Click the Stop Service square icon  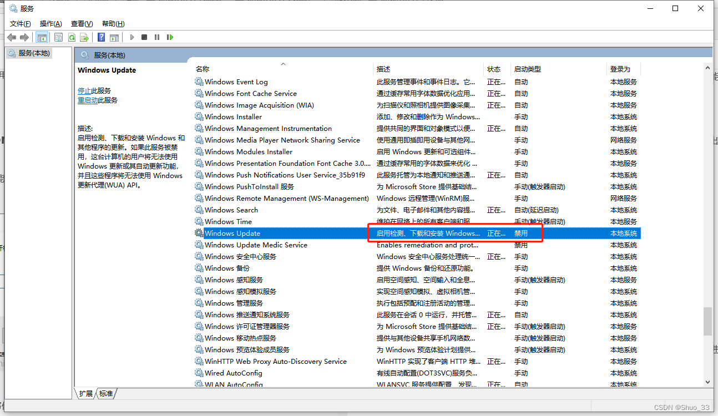click(144, 37)
